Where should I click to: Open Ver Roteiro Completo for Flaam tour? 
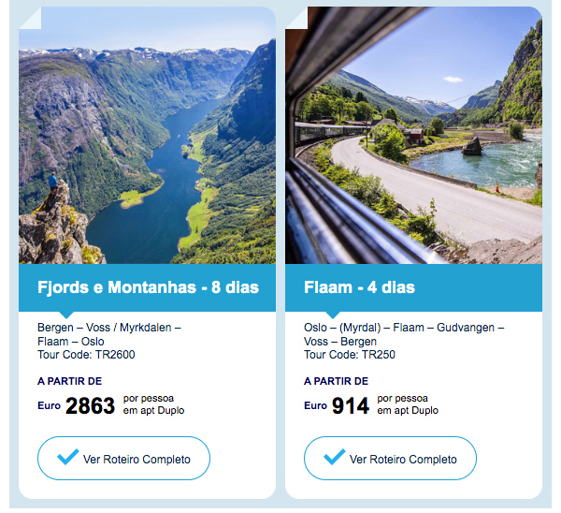click(x=390, y=458)
